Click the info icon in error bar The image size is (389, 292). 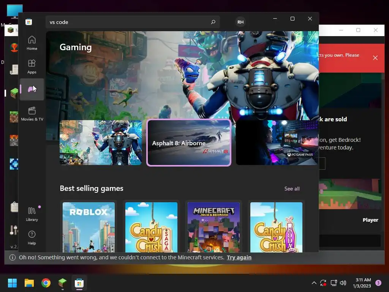tap(13, 257)
